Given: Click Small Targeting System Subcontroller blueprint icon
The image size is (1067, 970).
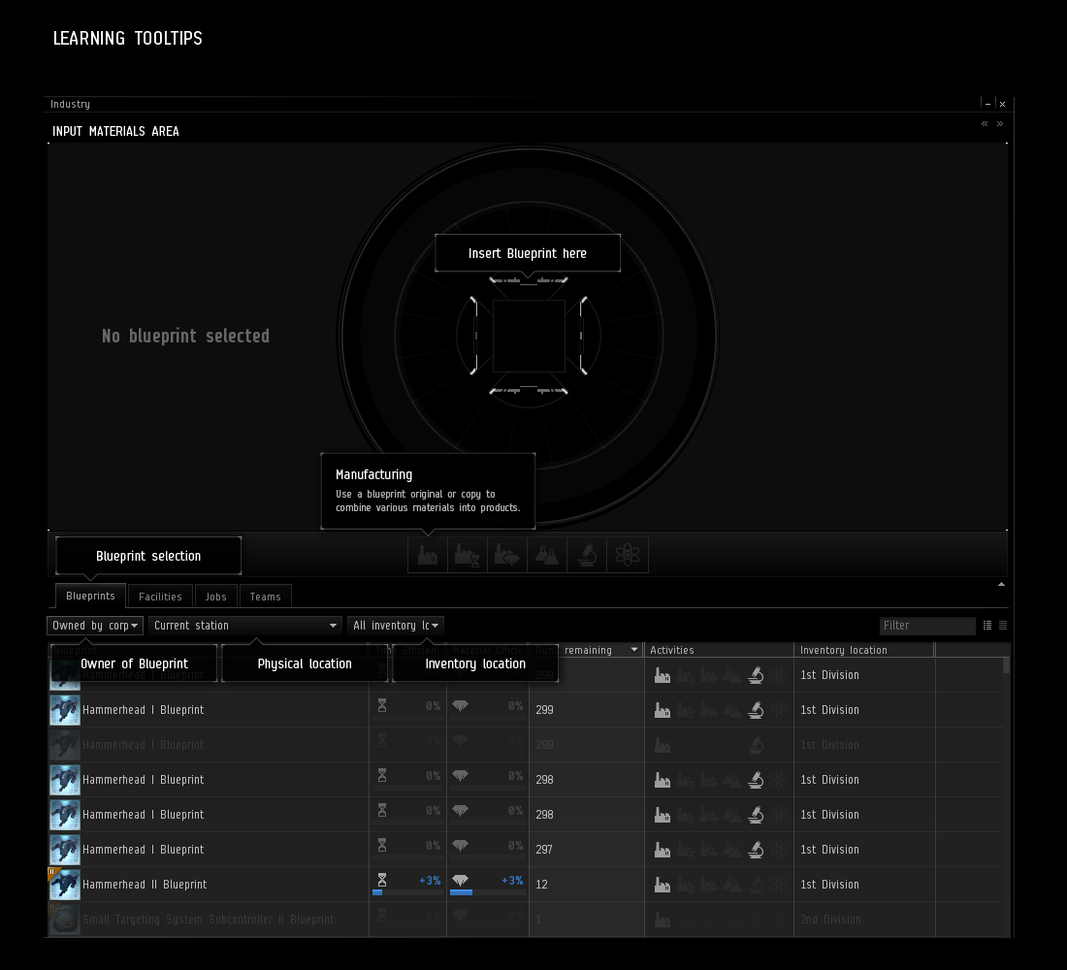Looking at the screenshot, I should click(x=65, y=920).
